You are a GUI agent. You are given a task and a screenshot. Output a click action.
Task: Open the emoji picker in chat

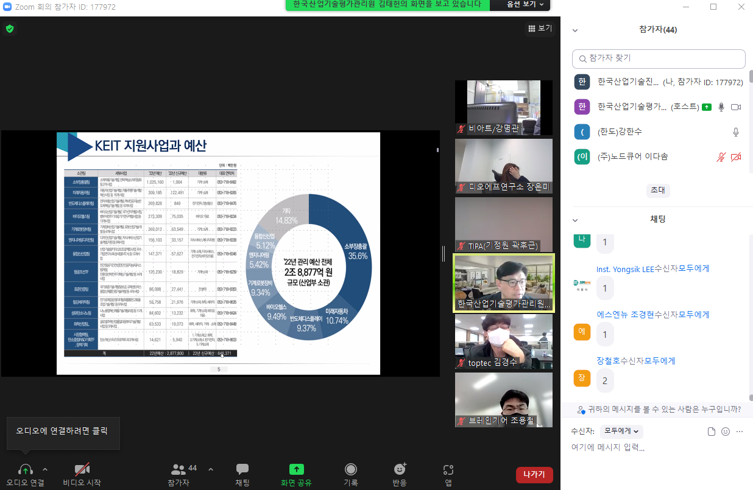point(726,432)
